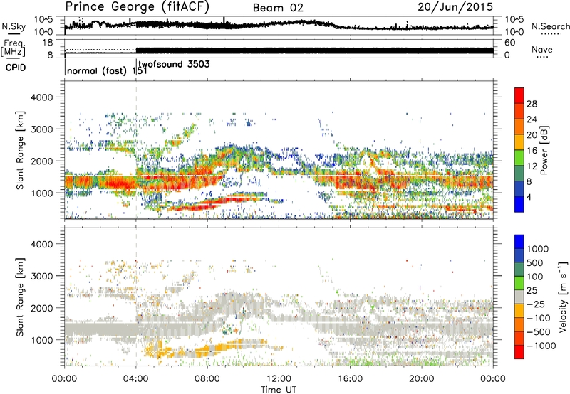
Task: Click the 100 label on velocity colorbar
Action: pyautogui.click(x=535, y=277)
